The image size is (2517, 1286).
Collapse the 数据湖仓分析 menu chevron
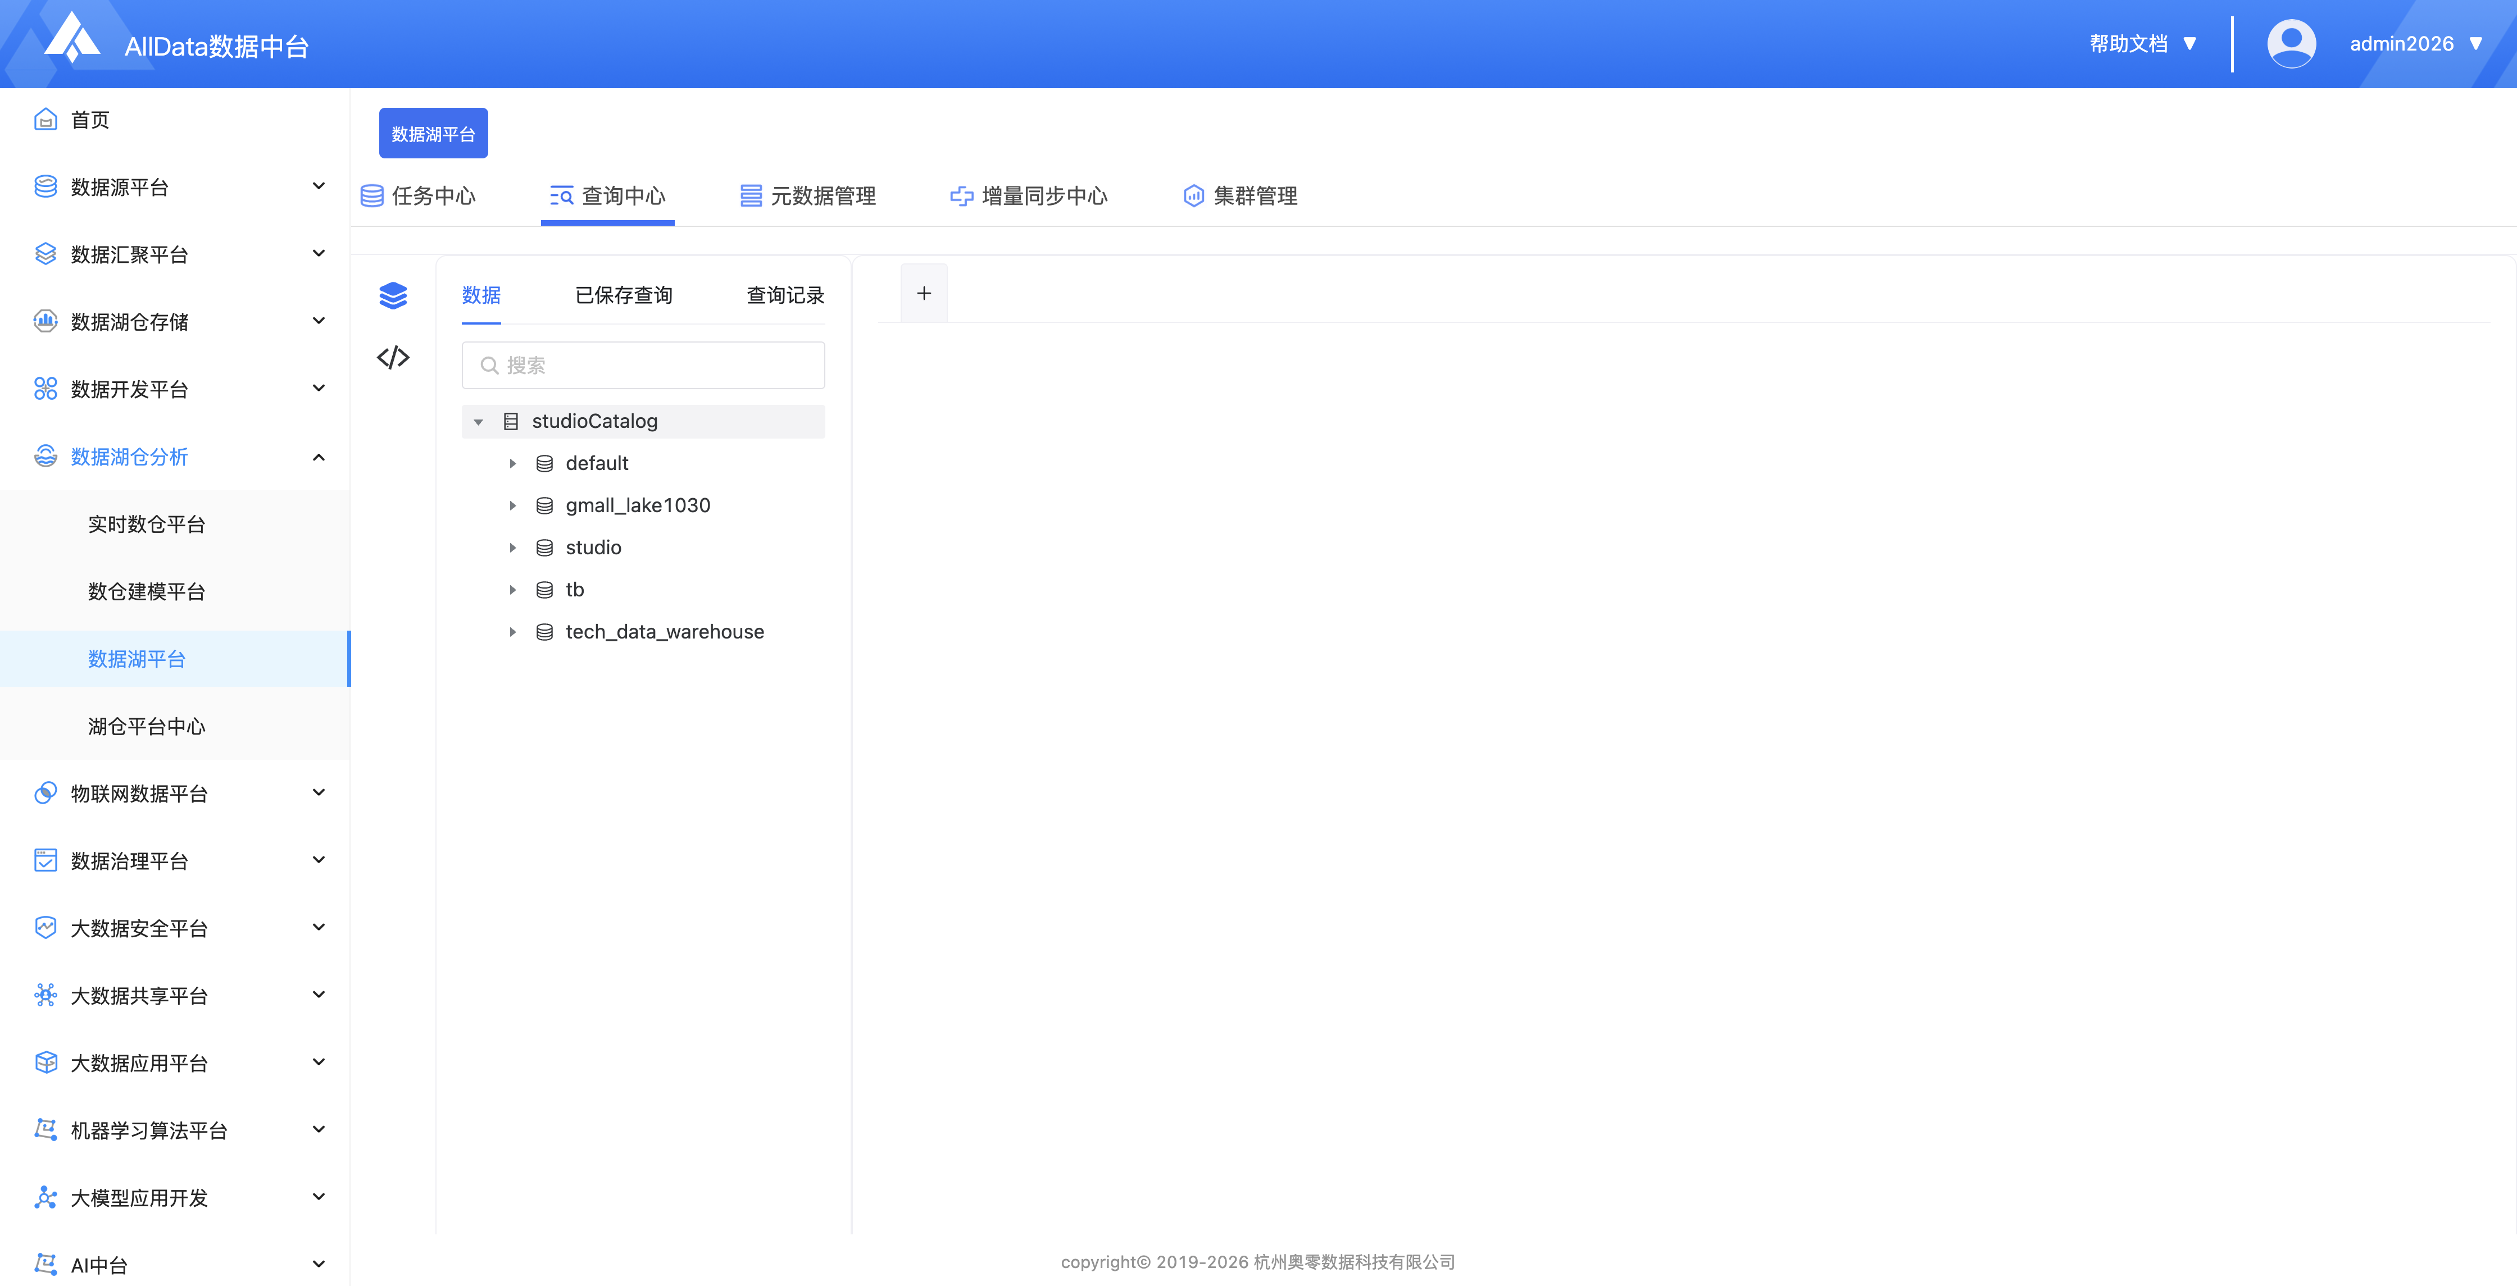pyautogui.click(x=319, y=456)
